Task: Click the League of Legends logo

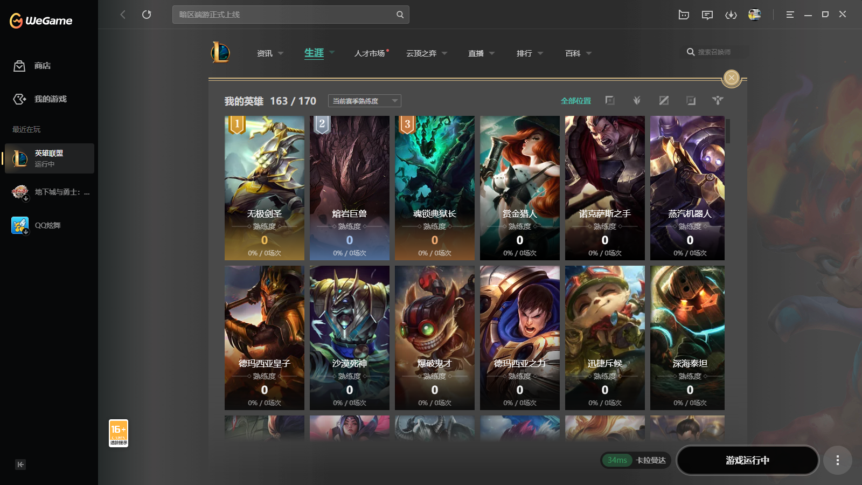Action: [x=220, y=52]
